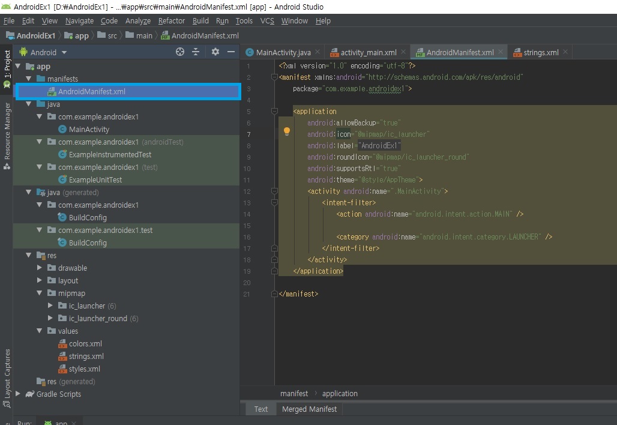Image resolution: width=617 pixels, height=425 pixels.
Task: Select ExampleInstrumentedTest in project tree
Action: click(110, 155)
